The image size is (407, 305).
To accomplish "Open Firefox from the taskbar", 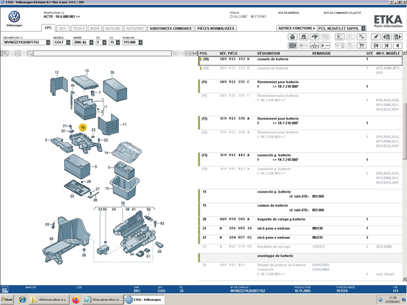I will [76, 299].
